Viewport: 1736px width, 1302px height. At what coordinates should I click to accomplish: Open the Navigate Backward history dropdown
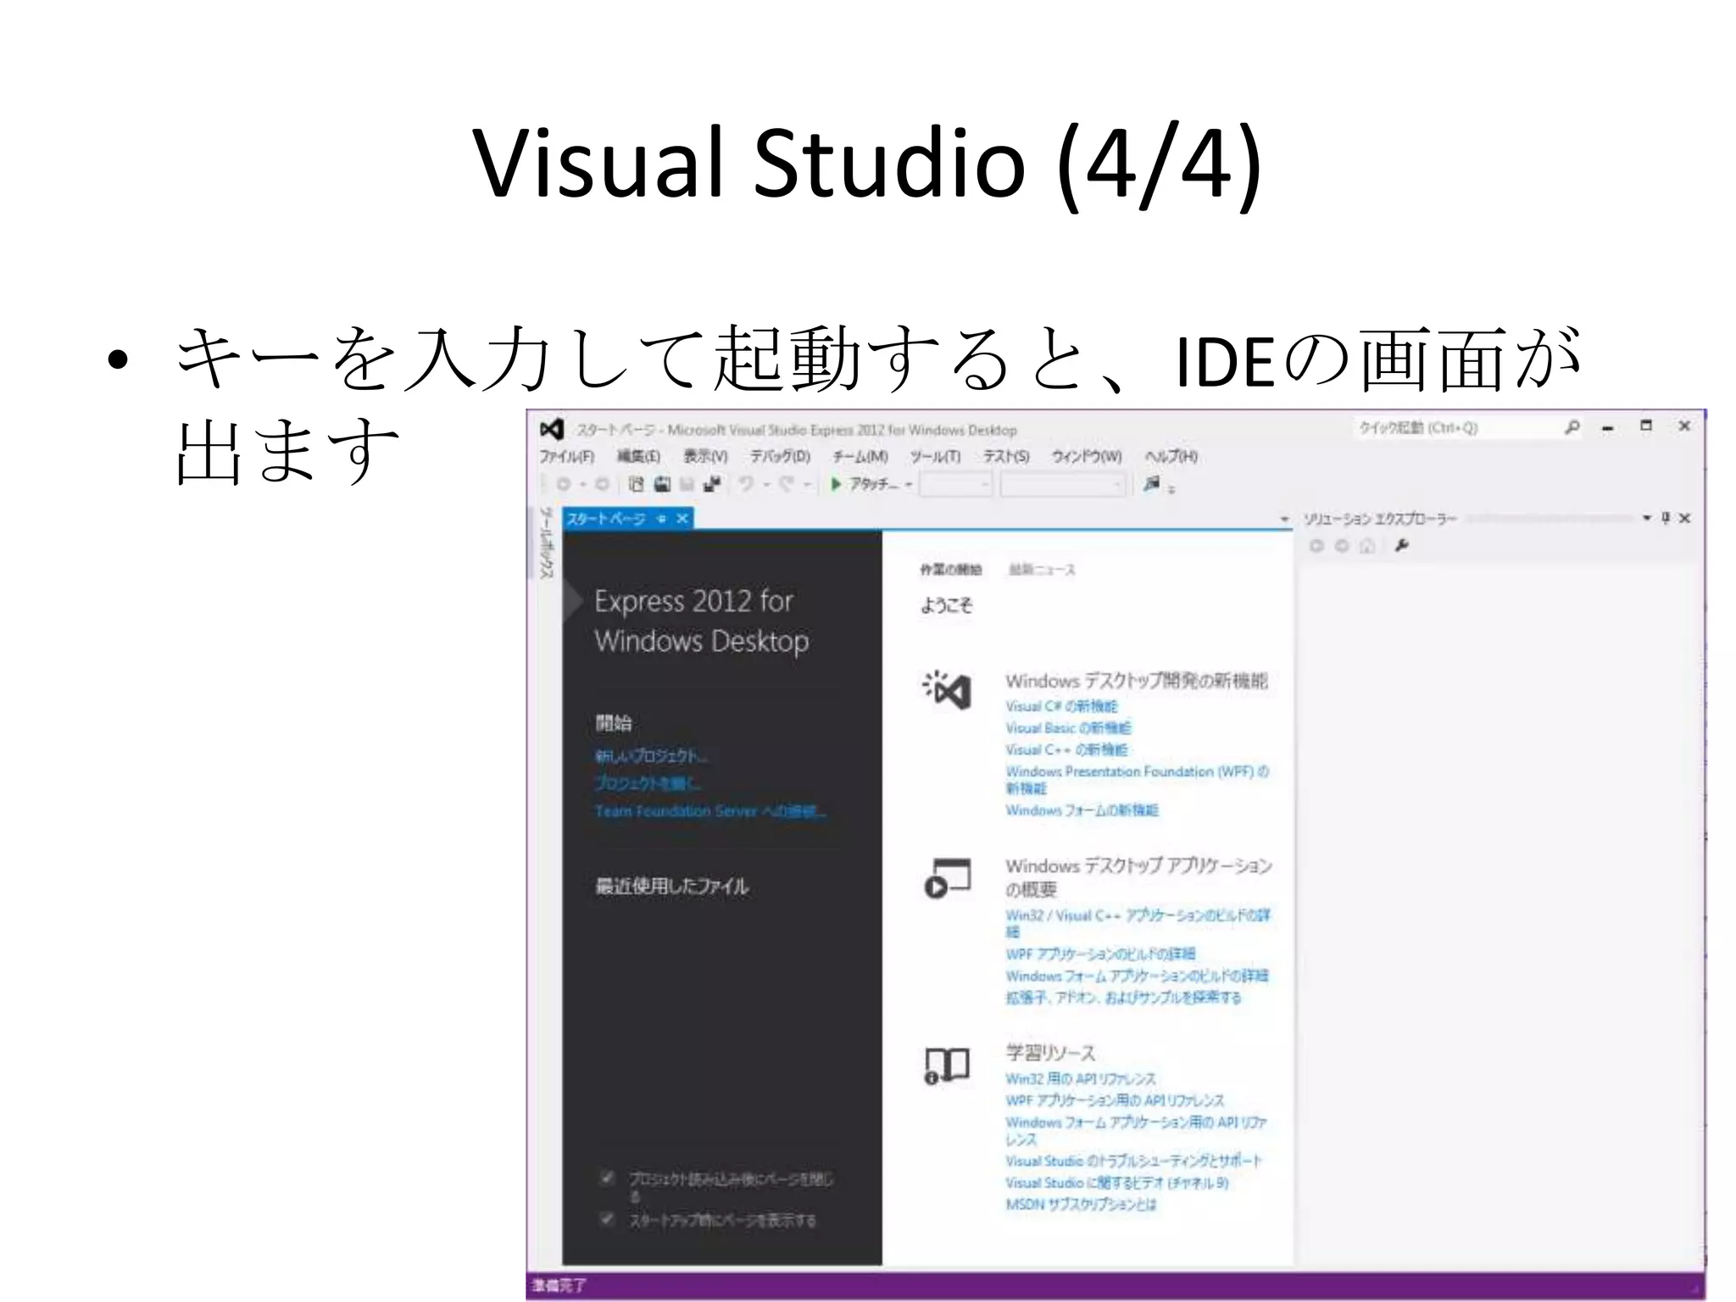[582, 485]
